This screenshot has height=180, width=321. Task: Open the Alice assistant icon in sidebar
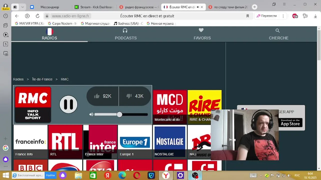point(5,159)
